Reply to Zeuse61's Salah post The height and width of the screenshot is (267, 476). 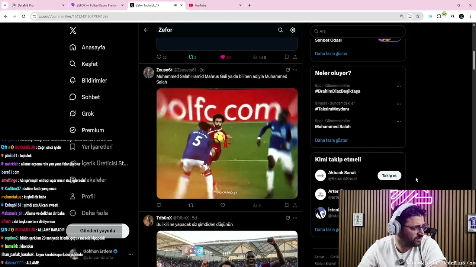point(159,205)
